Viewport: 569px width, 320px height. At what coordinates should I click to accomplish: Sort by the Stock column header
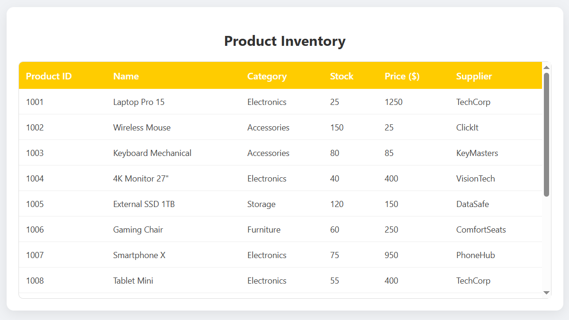point(342,76)
